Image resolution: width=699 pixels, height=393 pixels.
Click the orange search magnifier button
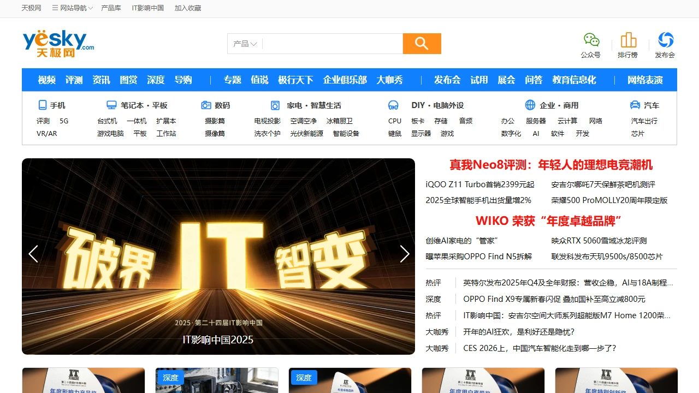tap(422, 44)
